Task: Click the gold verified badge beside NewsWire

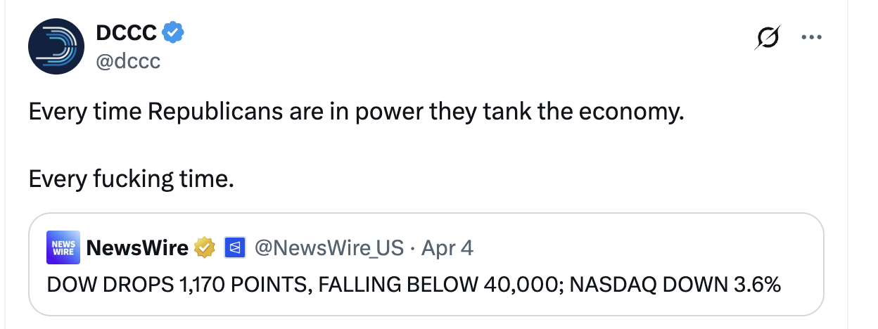Action: click(x=205, y=247)
